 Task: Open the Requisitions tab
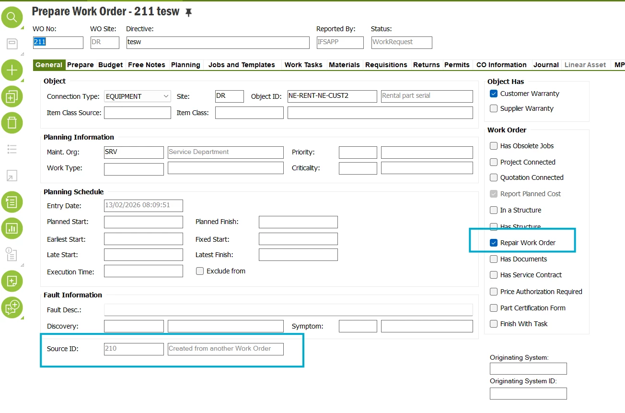[x=386, y=65]
